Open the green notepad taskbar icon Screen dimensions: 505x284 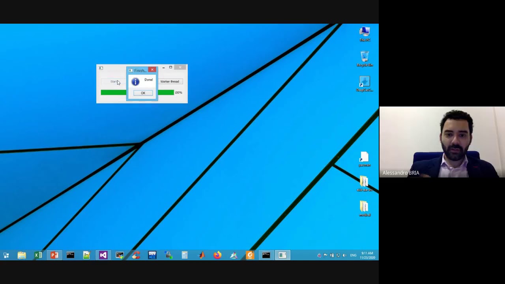(x=86, y=256)
